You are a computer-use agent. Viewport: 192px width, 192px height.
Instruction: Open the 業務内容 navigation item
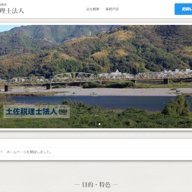click(x=112, y=9)
